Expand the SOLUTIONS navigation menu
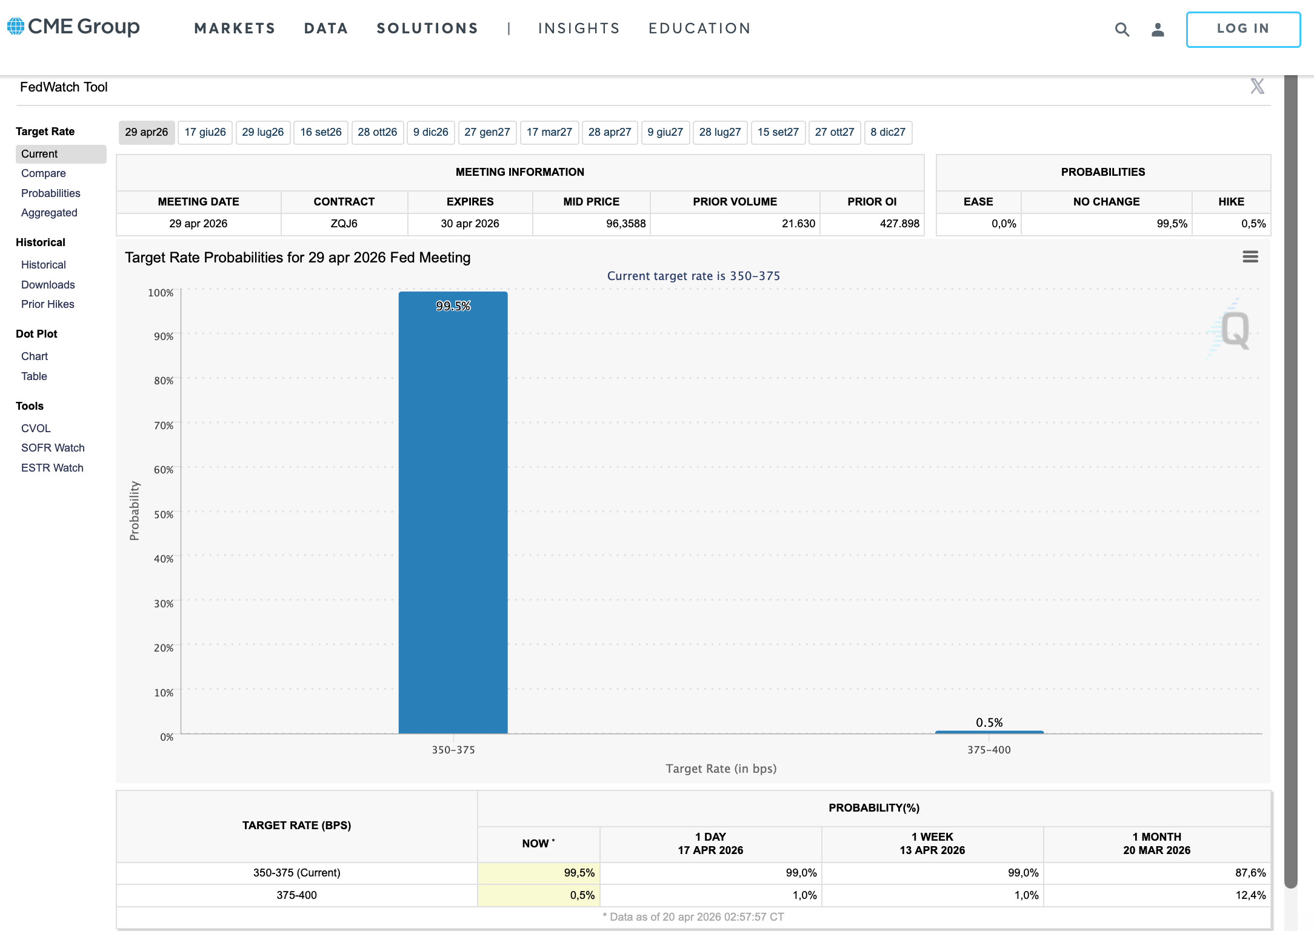This screenshot has height=931, width=1314. click(427, 28)
